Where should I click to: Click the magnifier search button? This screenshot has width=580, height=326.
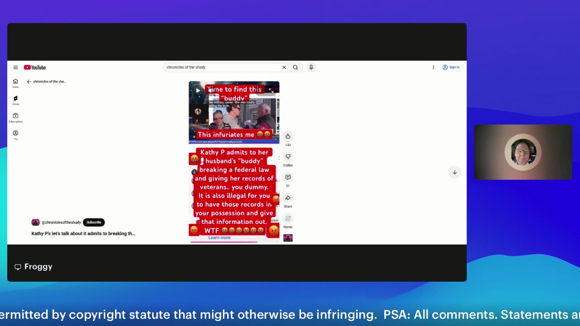295,67
